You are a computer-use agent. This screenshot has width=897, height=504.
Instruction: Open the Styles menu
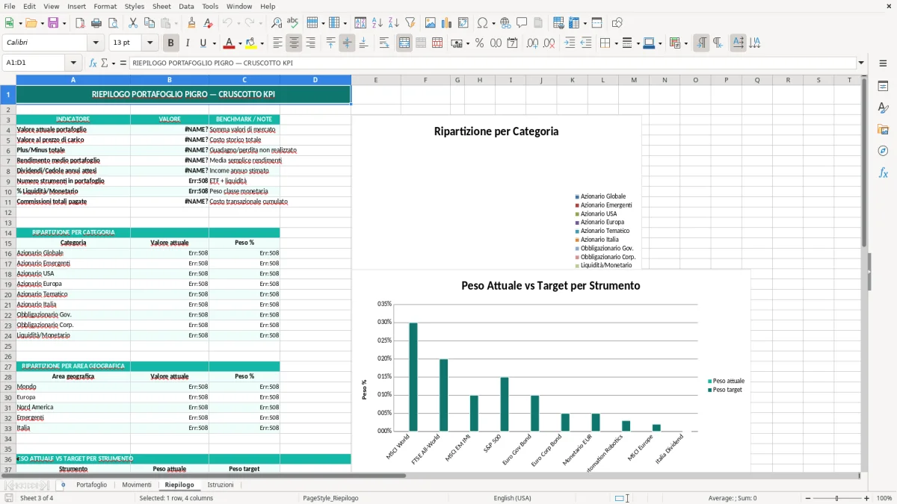[135, 6]
